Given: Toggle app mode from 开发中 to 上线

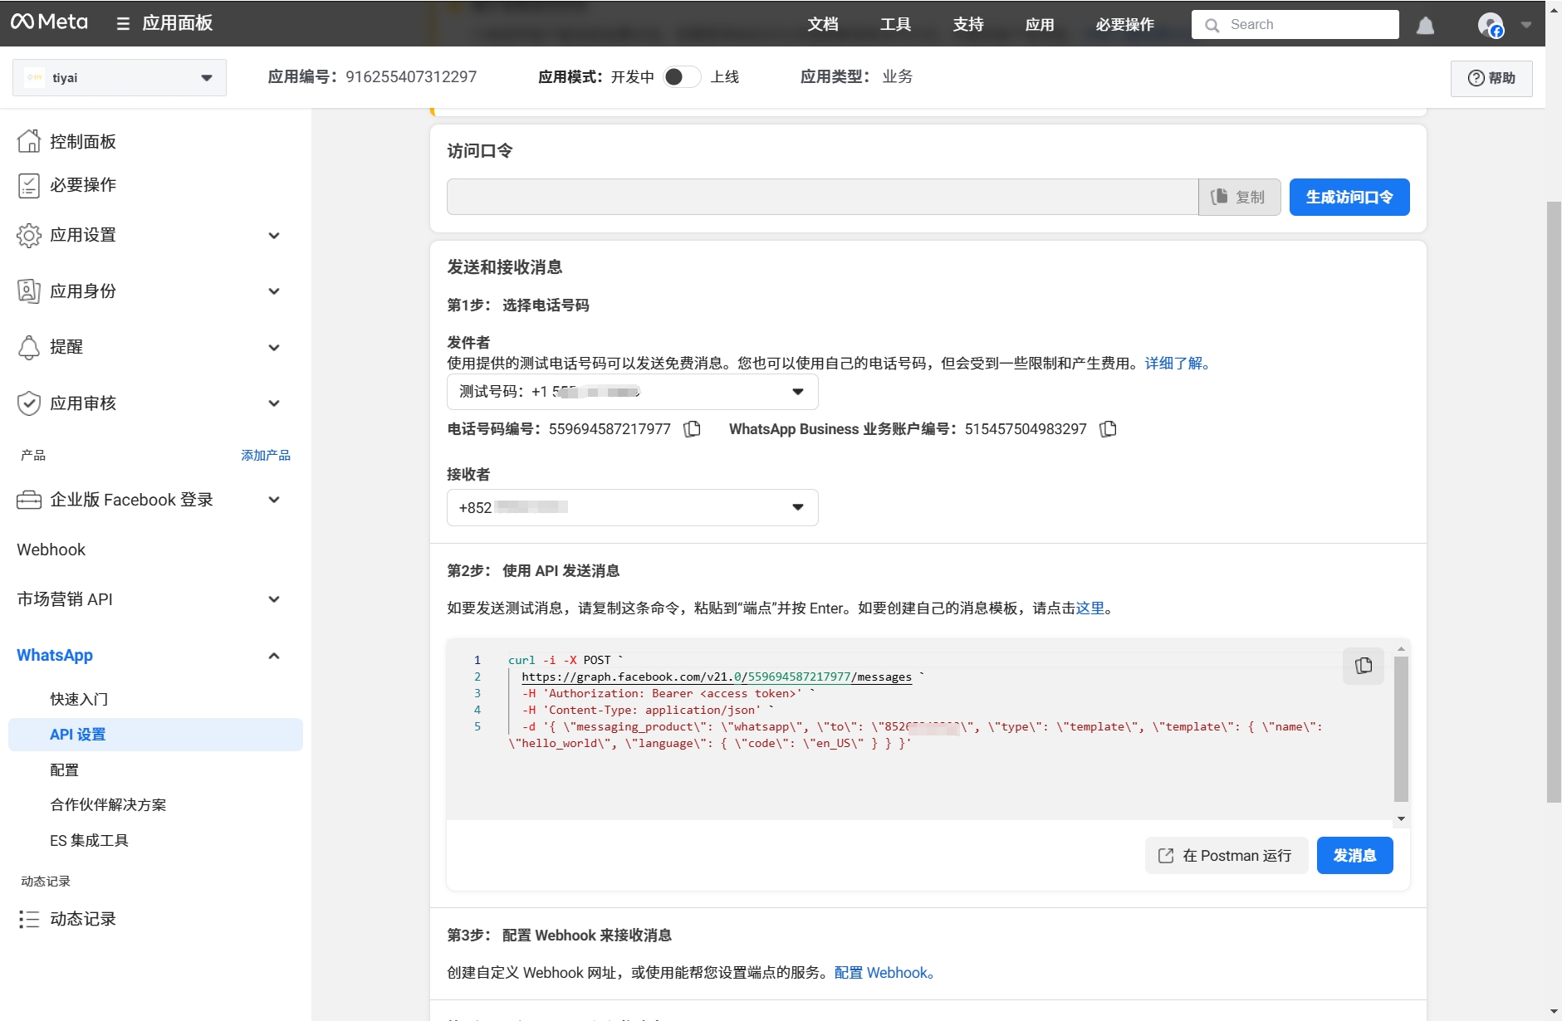Looking at the screenshot, I should point(682,77).
